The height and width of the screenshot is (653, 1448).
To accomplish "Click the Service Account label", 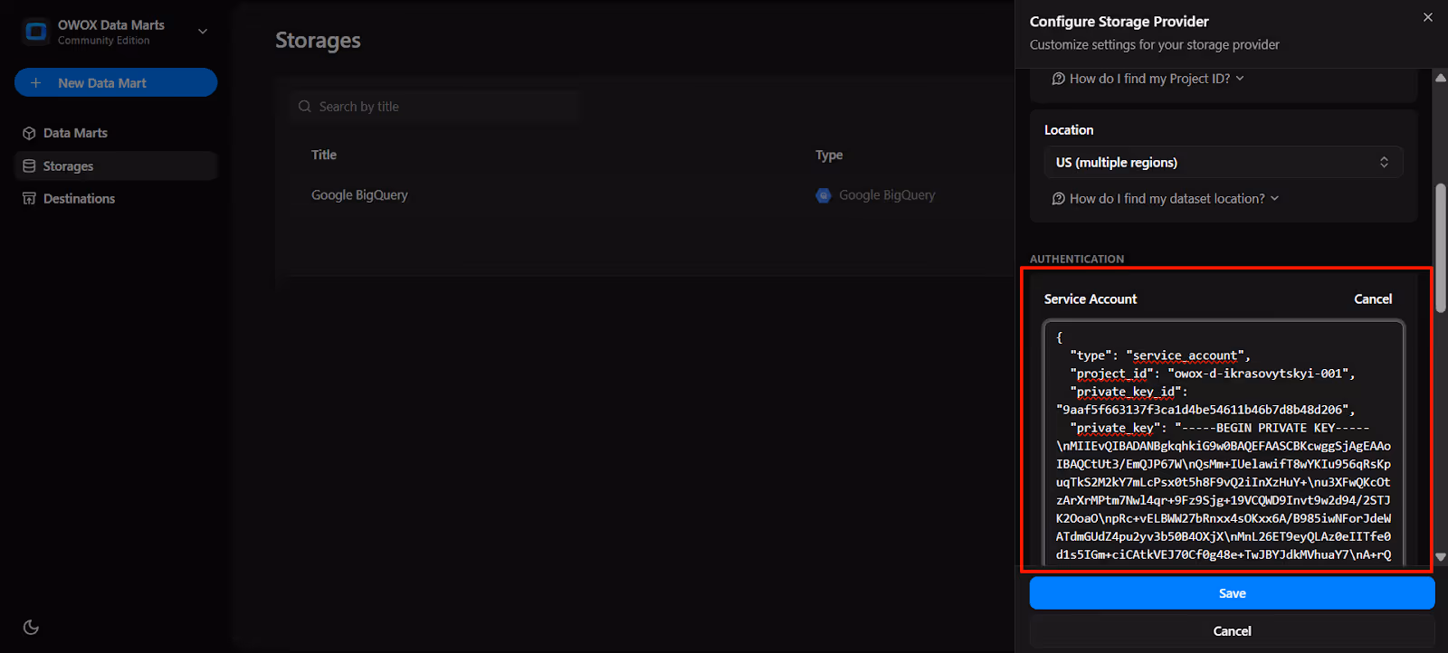I will [x=1091, y=299].
